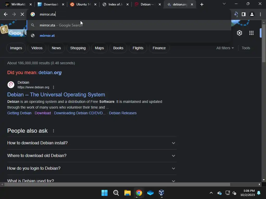Open the downloads icon in Chrome toolbar

236,15
